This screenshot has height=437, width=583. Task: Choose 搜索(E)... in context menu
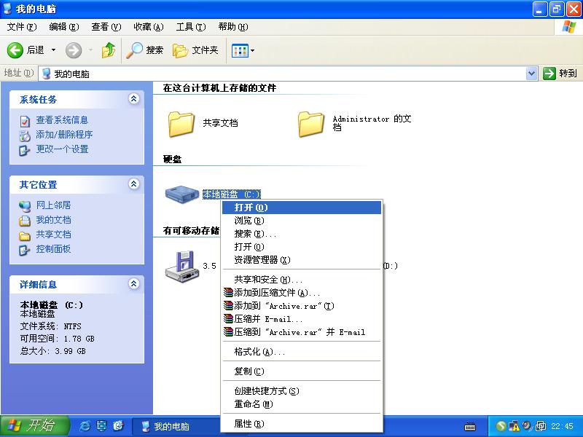[x=302, y=234]
